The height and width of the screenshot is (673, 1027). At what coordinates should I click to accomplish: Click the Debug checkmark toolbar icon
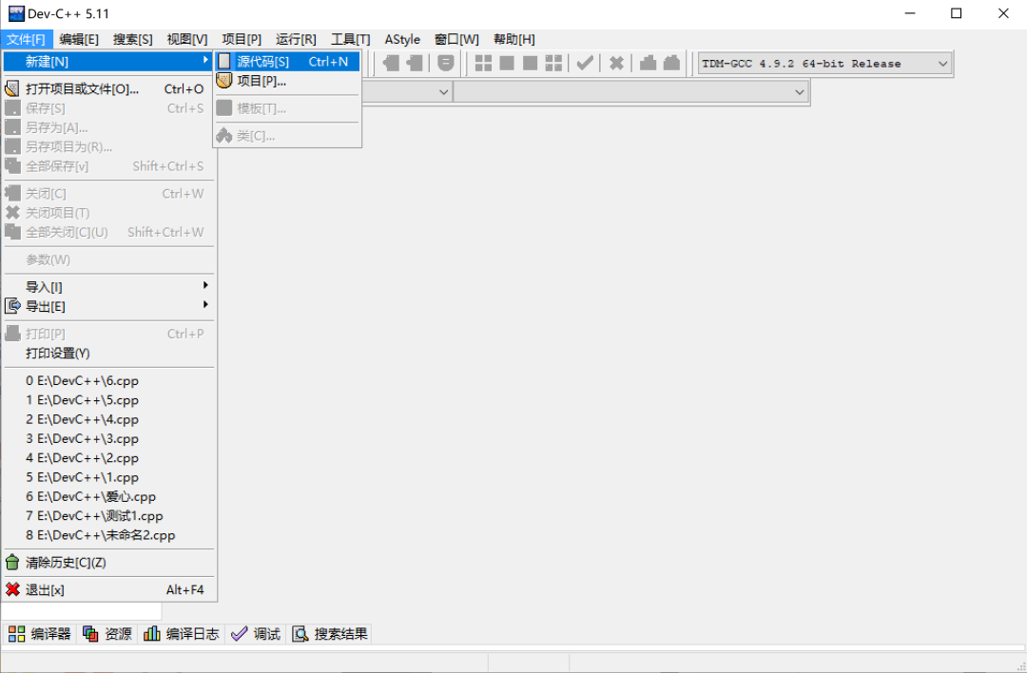[x=585, y=64]
